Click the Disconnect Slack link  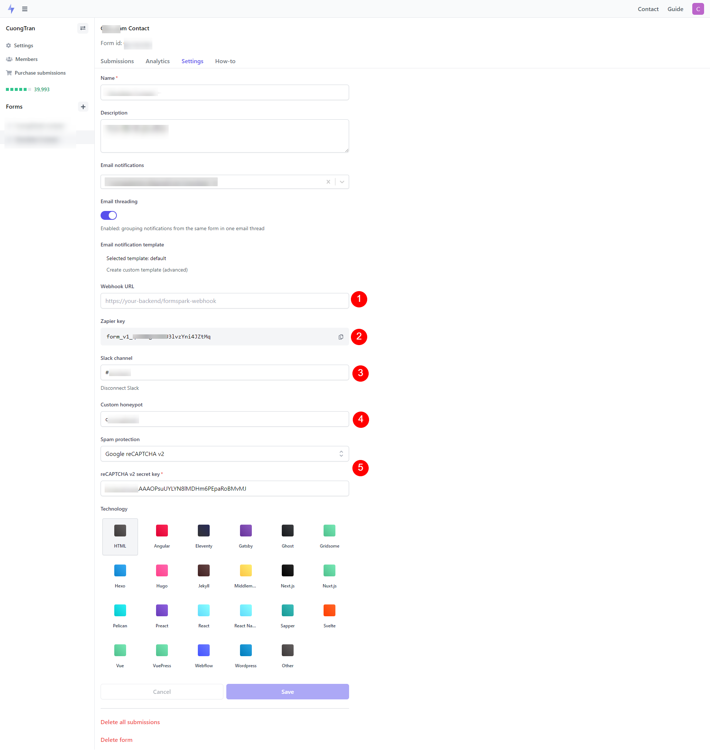120,388
